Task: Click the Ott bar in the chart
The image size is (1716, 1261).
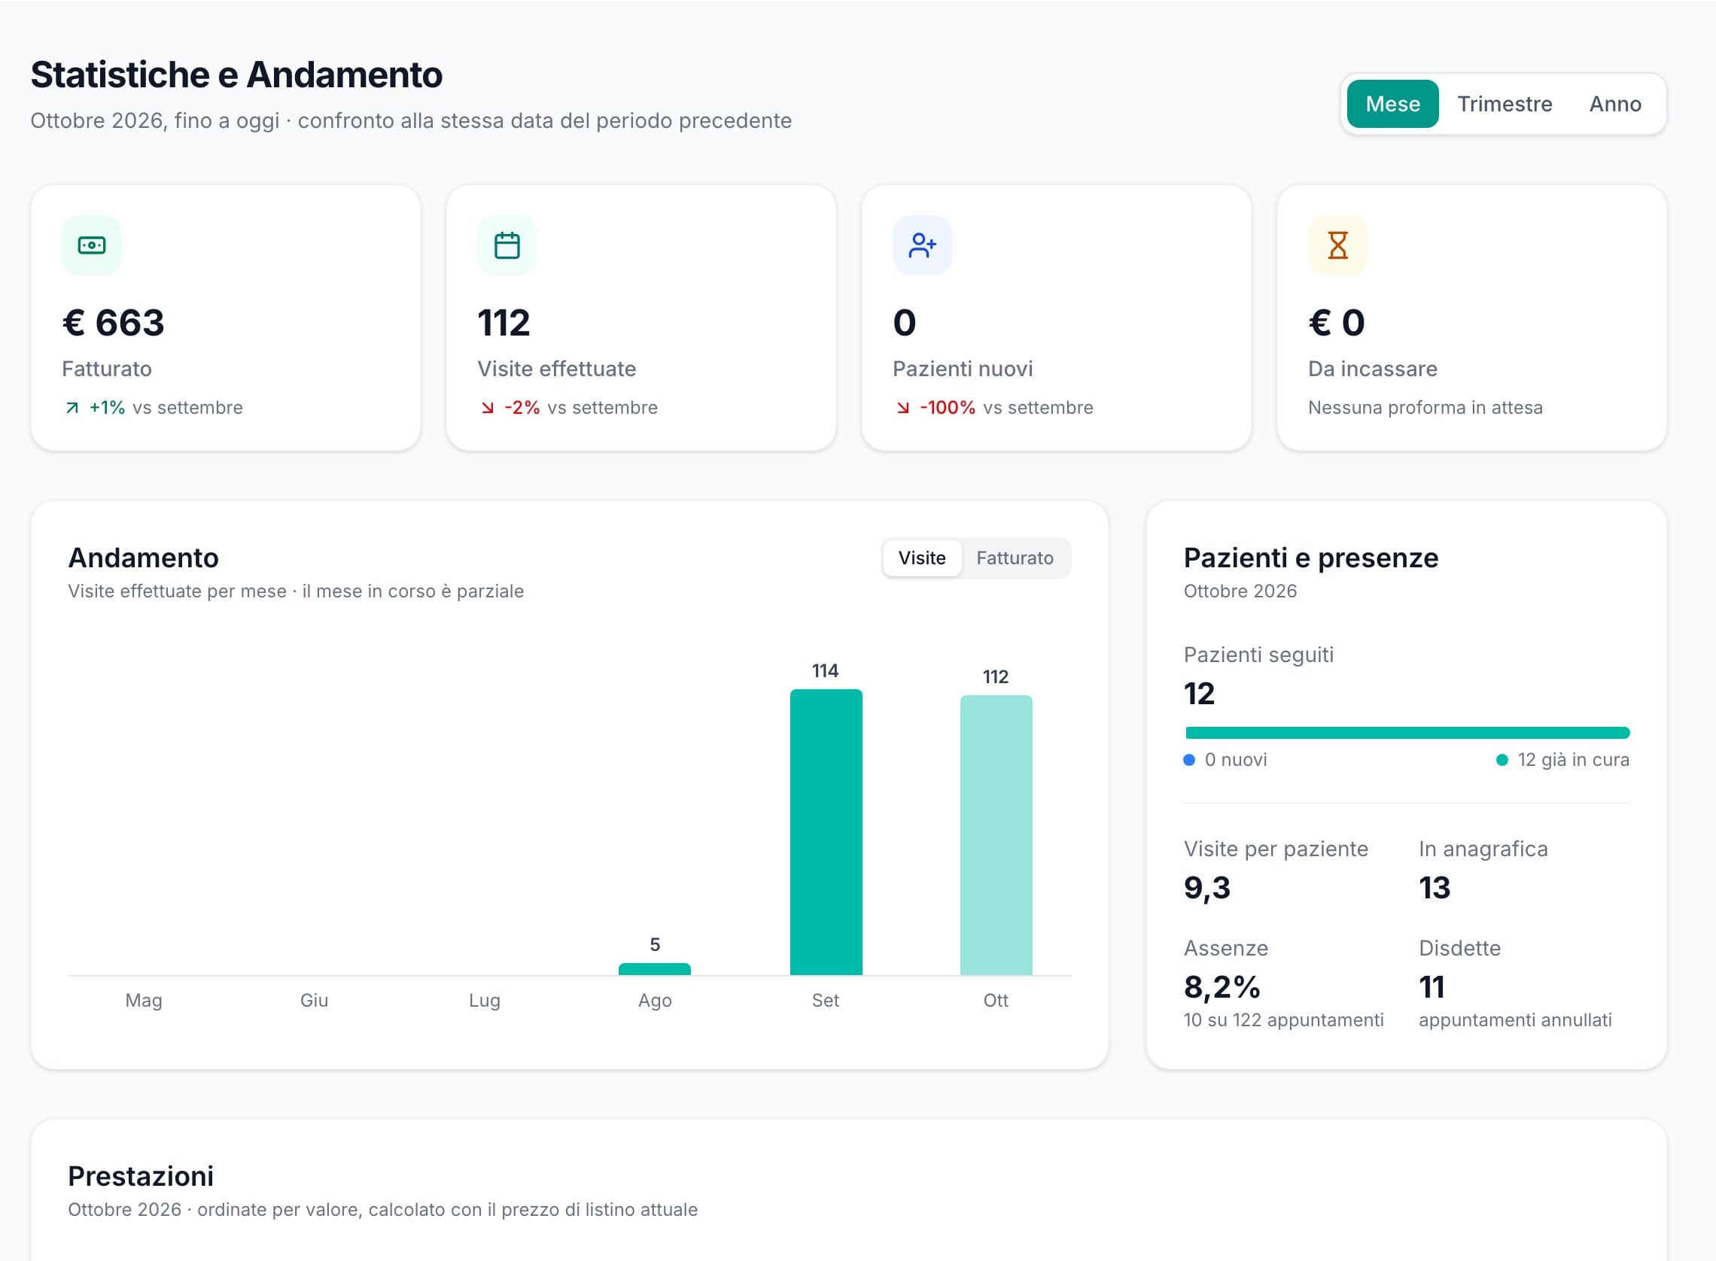Action: pyautogui.click(x=996, y=835)
